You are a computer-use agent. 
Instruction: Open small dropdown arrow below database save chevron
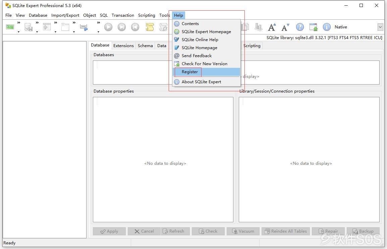37,32
